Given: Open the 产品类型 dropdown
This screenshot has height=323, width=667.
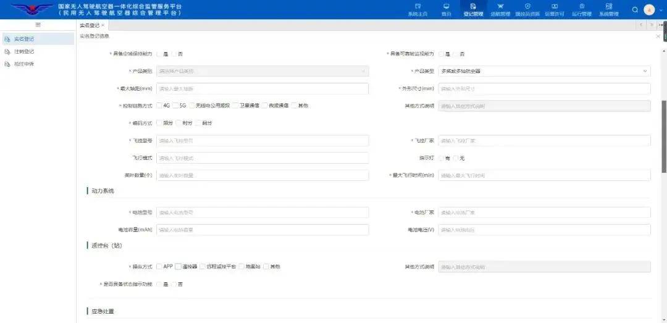Looking at the screenshot, I should point(544,71).
